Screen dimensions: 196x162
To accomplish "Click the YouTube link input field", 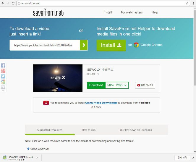I will click(x=45, y=45).
